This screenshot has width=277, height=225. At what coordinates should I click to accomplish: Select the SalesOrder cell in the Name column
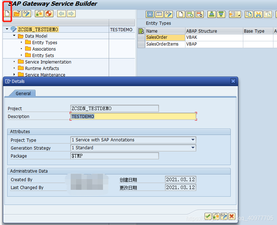tap(165, 37)
